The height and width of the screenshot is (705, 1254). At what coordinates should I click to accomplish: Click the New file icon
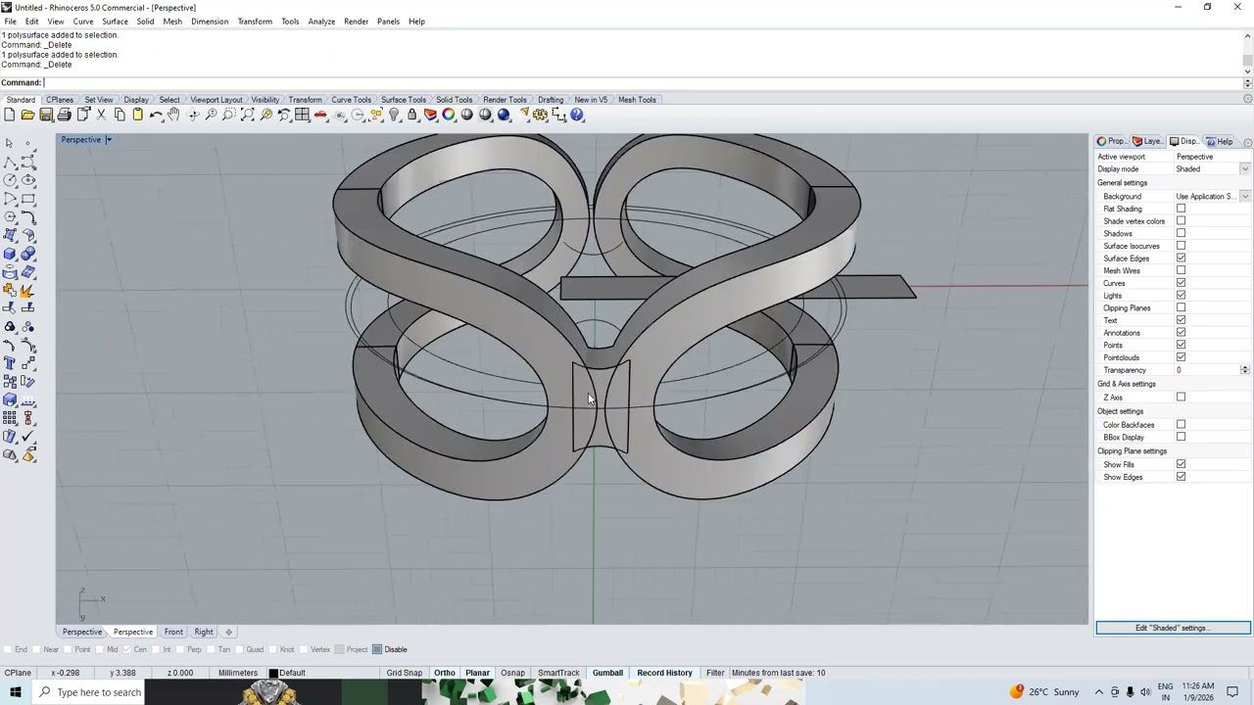pyautogui.click(x=10, y=116)
